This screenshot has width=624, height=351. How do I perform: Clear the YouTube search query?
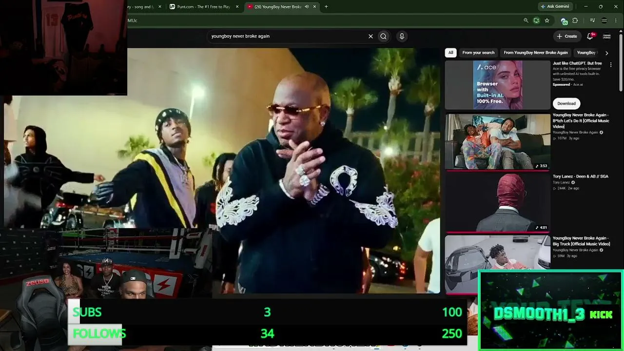pos(370,36)
